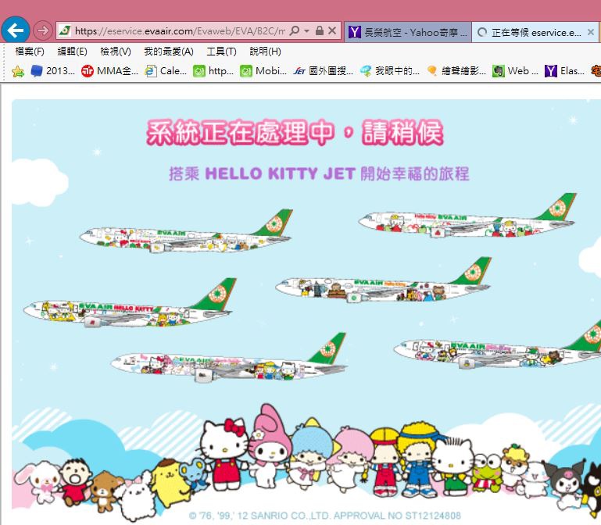Open the 檢視(V) menu
The image size is (601, 525).
tap(116, 52)
